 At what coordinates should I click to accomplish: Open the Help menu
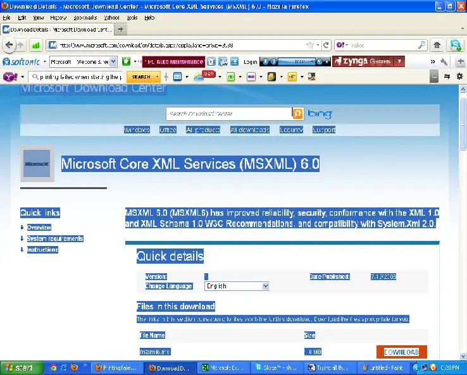(x=149, y=18)
